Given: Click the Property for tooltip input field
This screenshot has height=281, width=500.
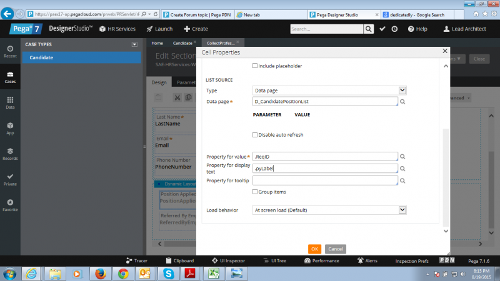Looking at the screenshot, I should coord(325,180).
